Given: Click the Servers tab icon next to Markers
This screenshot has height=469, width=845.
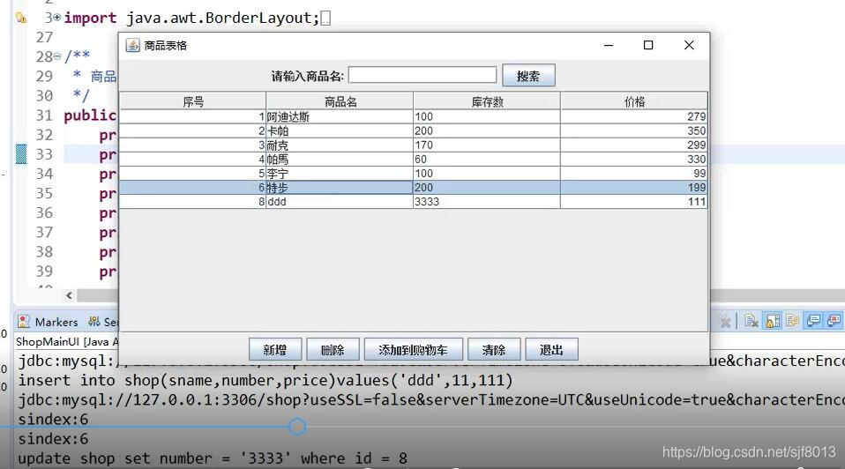Looking at the screenshot, I should pyautogui.click(x=94, y=322).
